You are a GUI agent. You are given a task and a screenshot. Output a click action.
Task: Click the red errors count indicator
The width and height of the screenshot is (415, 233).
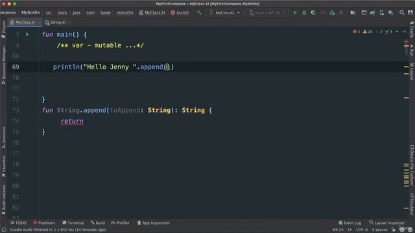(x=356, y=32)
